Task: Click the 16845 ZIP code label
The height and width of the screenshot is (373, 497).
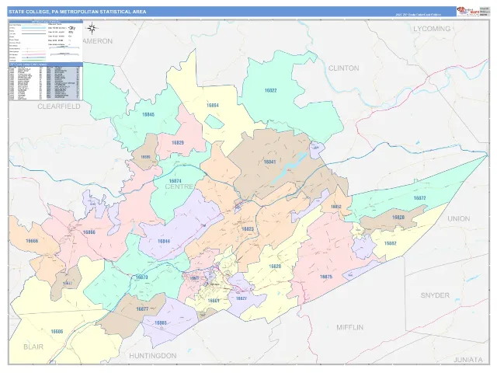Action: (148, 114)
